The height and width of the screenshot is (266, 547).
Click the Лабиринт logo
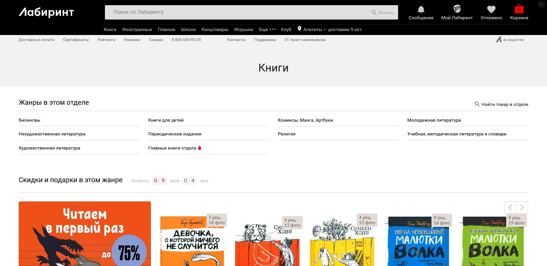click(x=47, y=12)
